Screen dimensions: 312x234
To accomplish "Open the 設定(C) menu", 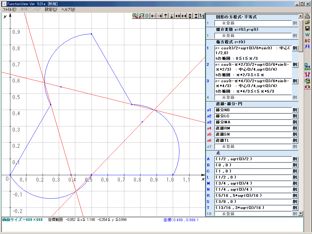I will pos(51,9).
